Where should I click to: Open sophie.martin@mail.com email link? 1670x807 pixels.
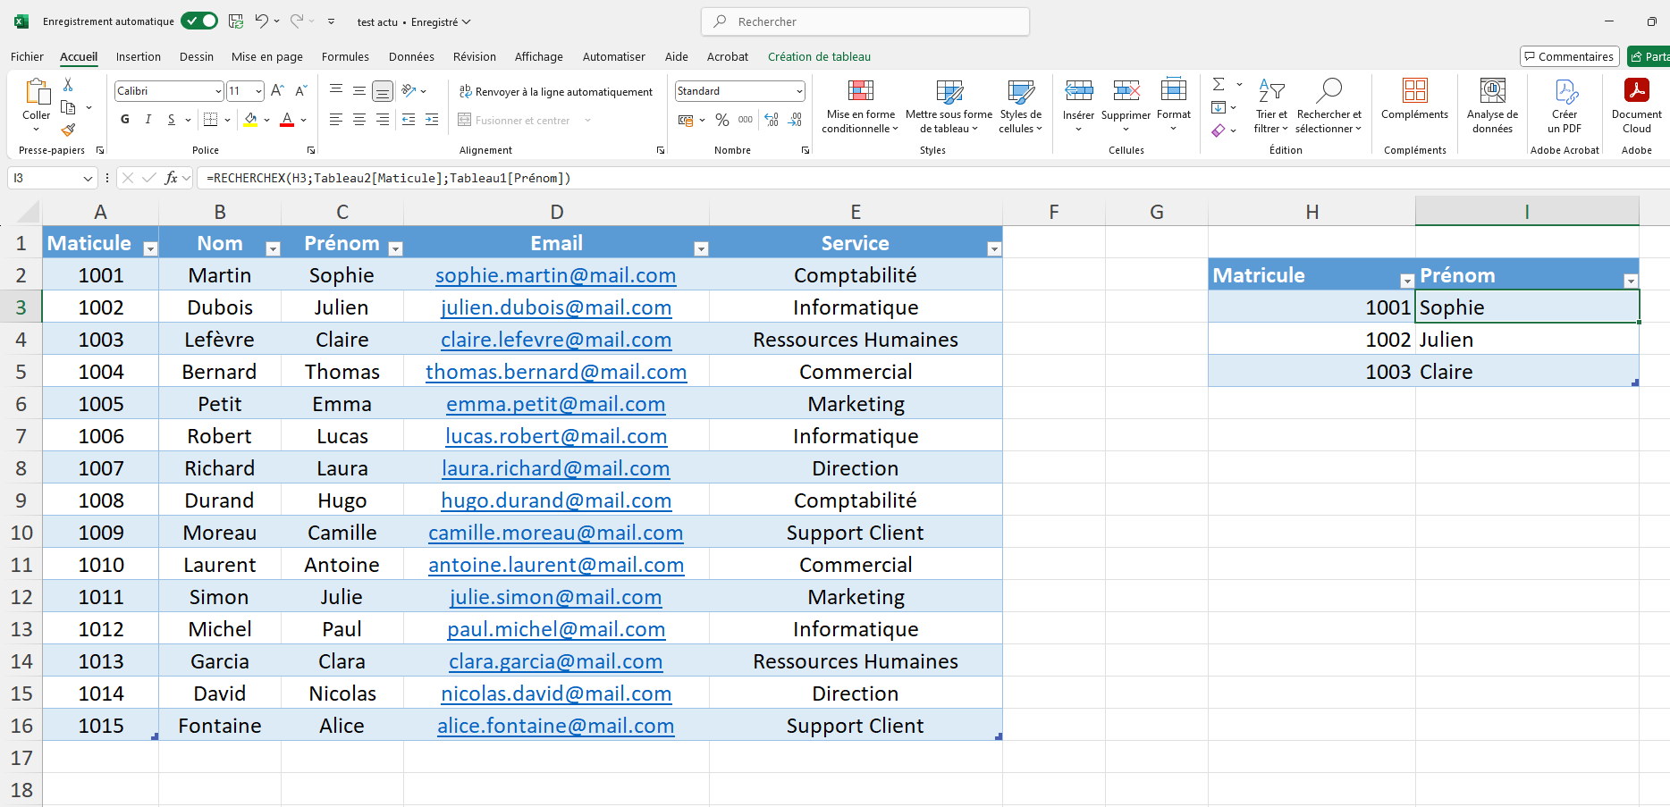[555, 275]
